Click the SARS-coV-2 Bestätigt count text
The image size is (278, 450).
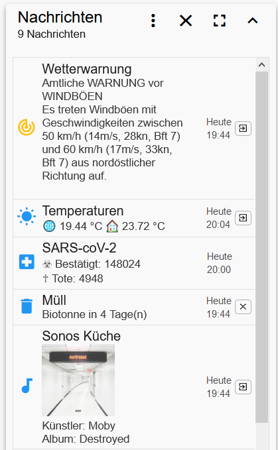coord(98,264)
